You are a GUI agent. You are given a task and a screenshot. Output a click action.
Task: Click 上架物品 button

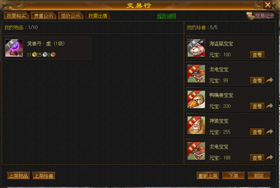point(18,176)
